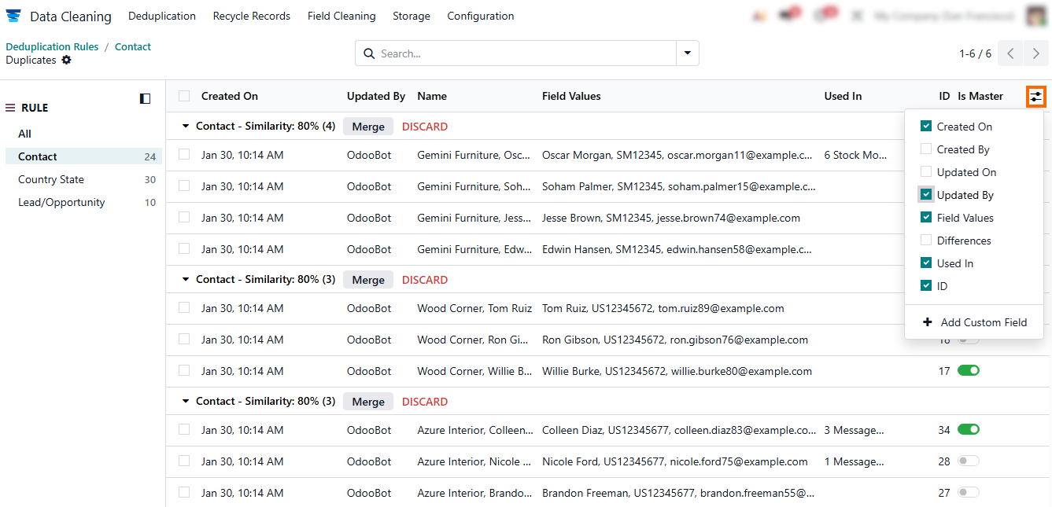1052x507 pixels.
Task: Click the plus icon for Add Custom Field
Action: [927, 322]
